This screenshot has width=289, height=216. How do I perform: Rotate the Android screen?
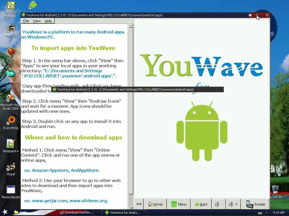coord(255,204)
